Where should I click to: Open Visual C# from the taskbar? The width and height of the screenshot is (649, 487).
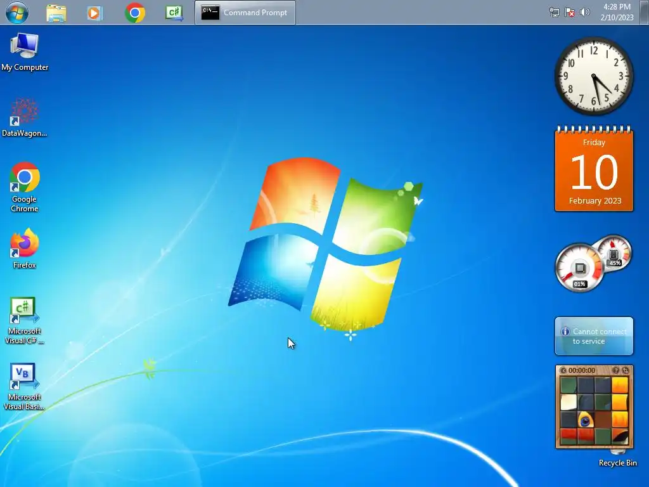(174, 13)
